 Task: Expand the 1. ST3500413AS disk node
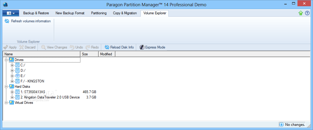tap(12, 92)
